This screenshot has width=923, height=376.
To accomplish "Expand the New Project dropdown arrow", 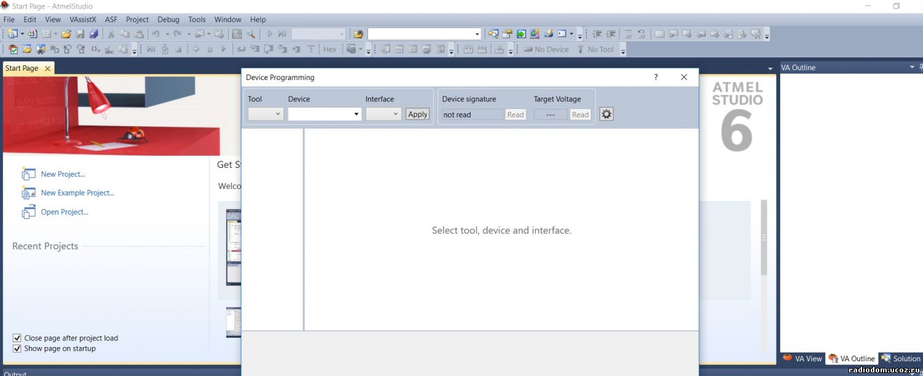I will tap(22, 34).
